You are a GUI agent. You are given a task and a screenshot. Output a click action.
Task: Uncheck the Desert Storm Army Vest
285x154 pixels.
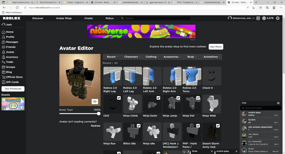coord(218,126)
